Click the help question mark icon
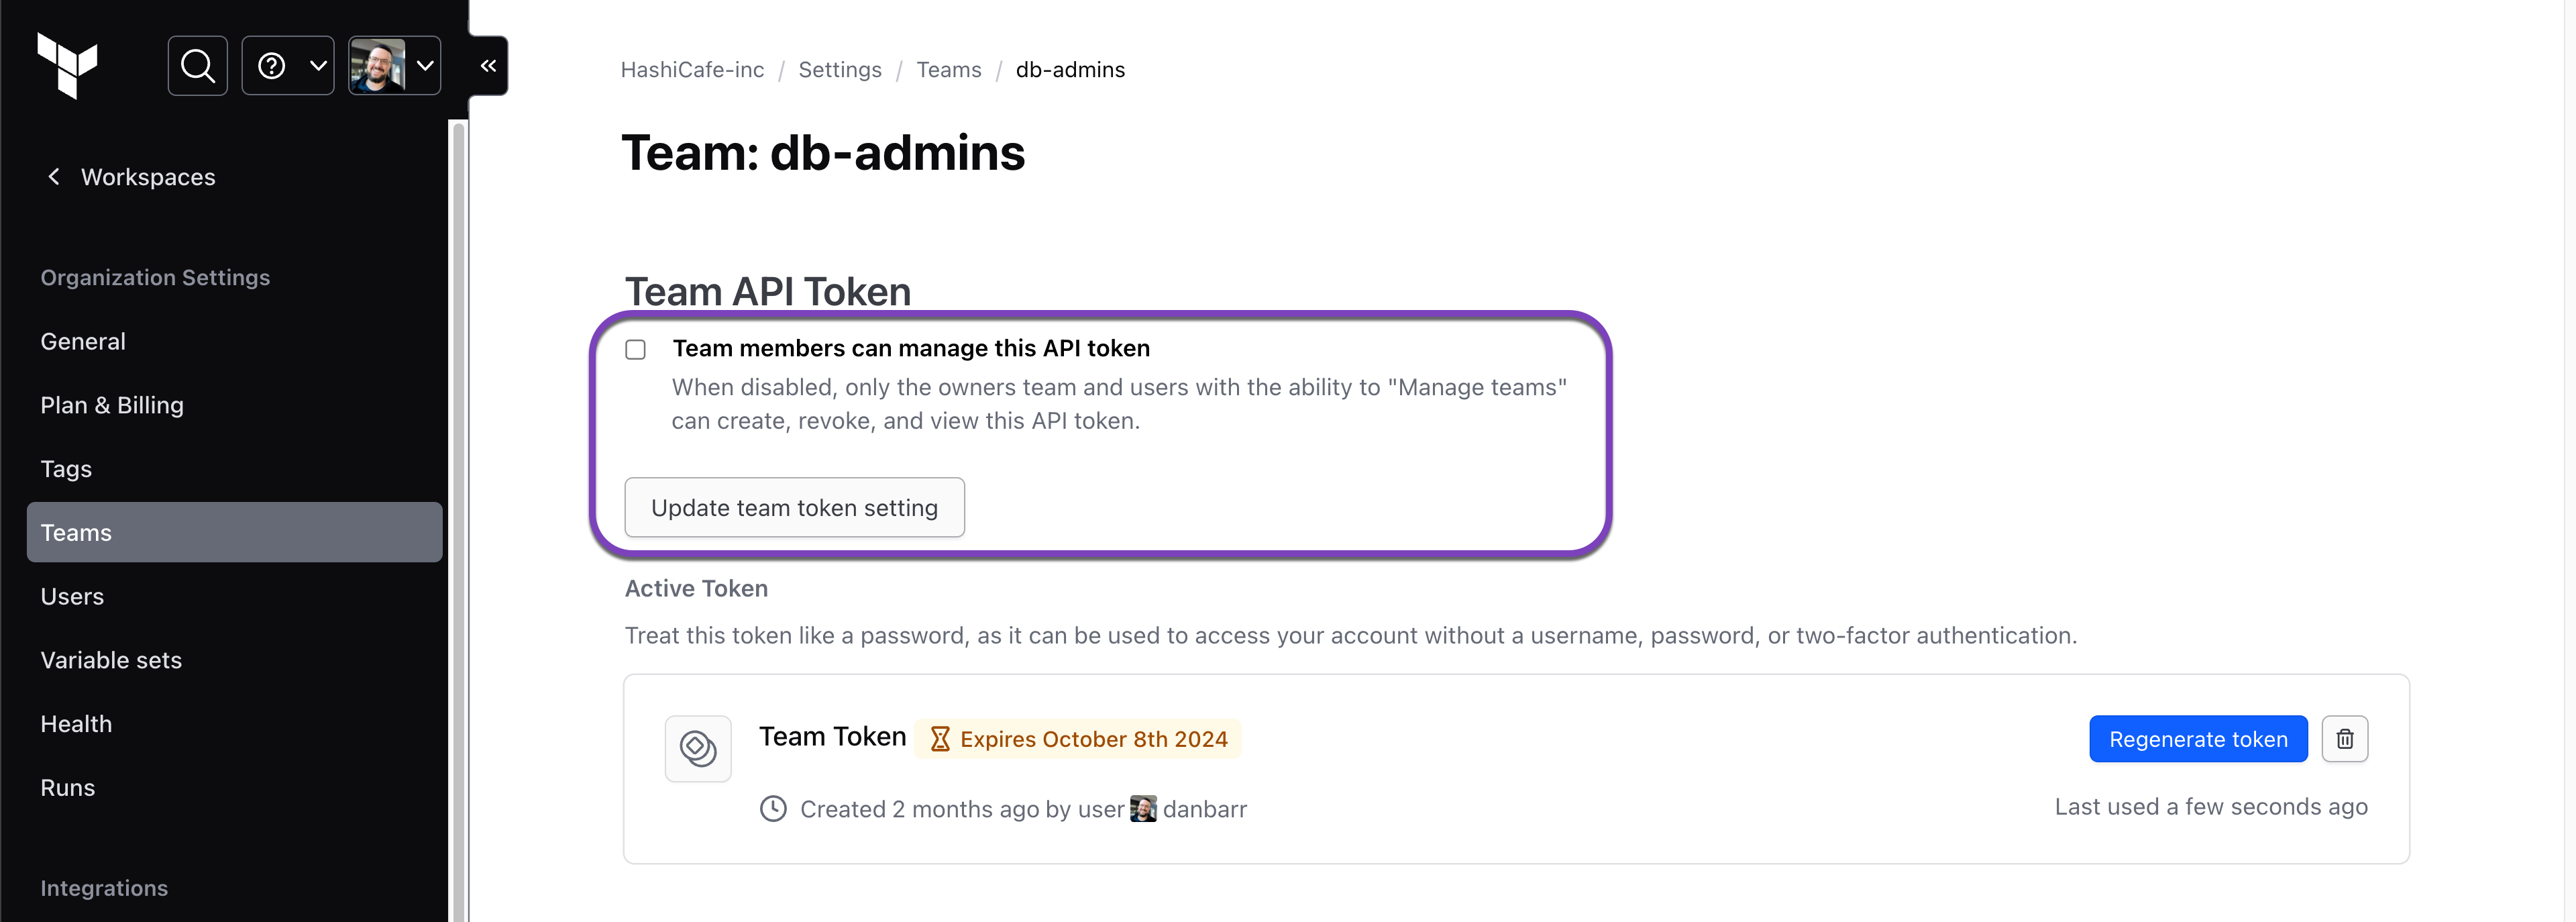The image size is (2576, 922). (x=273, y=66)
